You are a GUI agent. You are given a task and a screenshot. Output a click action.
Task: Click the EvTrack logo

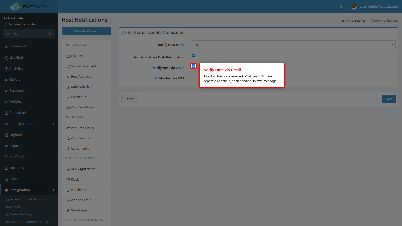coord(29,7)
